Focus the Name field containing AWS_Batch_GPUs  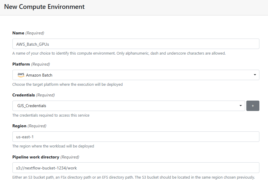tap(136, 44)
